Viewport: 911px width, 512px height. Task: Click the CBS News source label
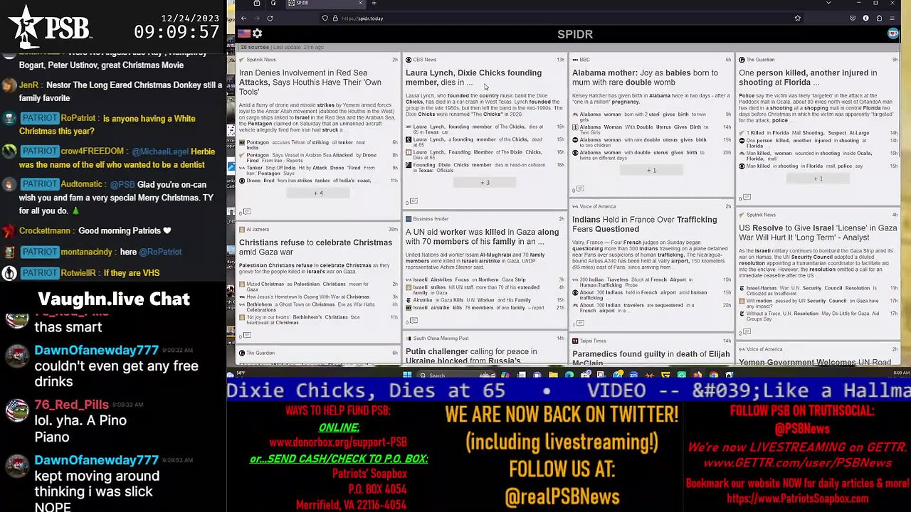(424, 60)
